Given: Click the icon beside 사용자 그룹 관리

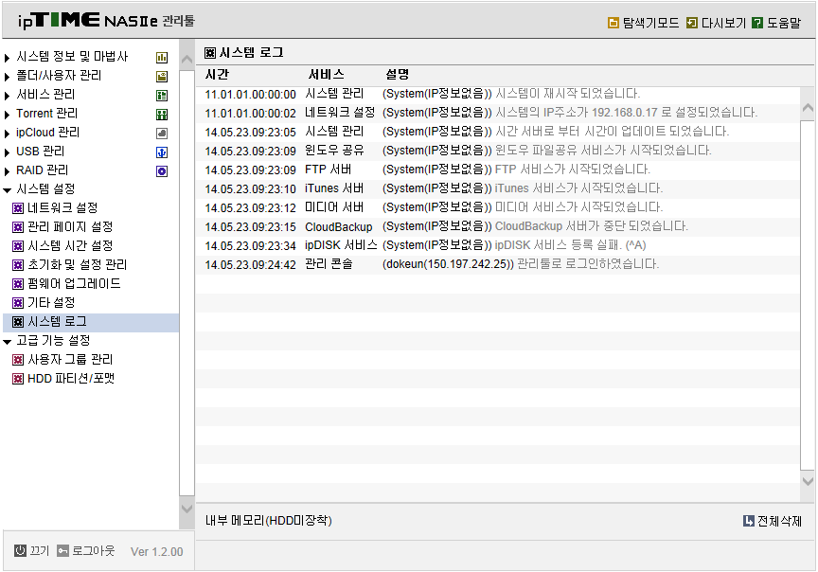Looking at the screenshot, I should [x=18, y=360].
